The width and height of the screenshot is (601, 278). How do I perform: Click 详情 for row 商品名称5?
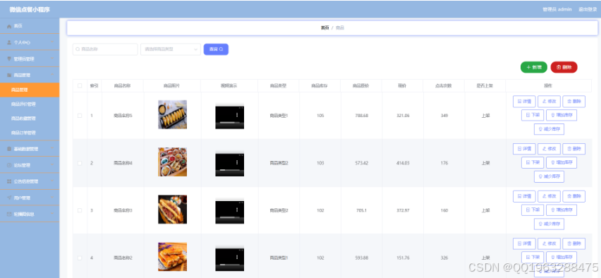coord(524,102)
